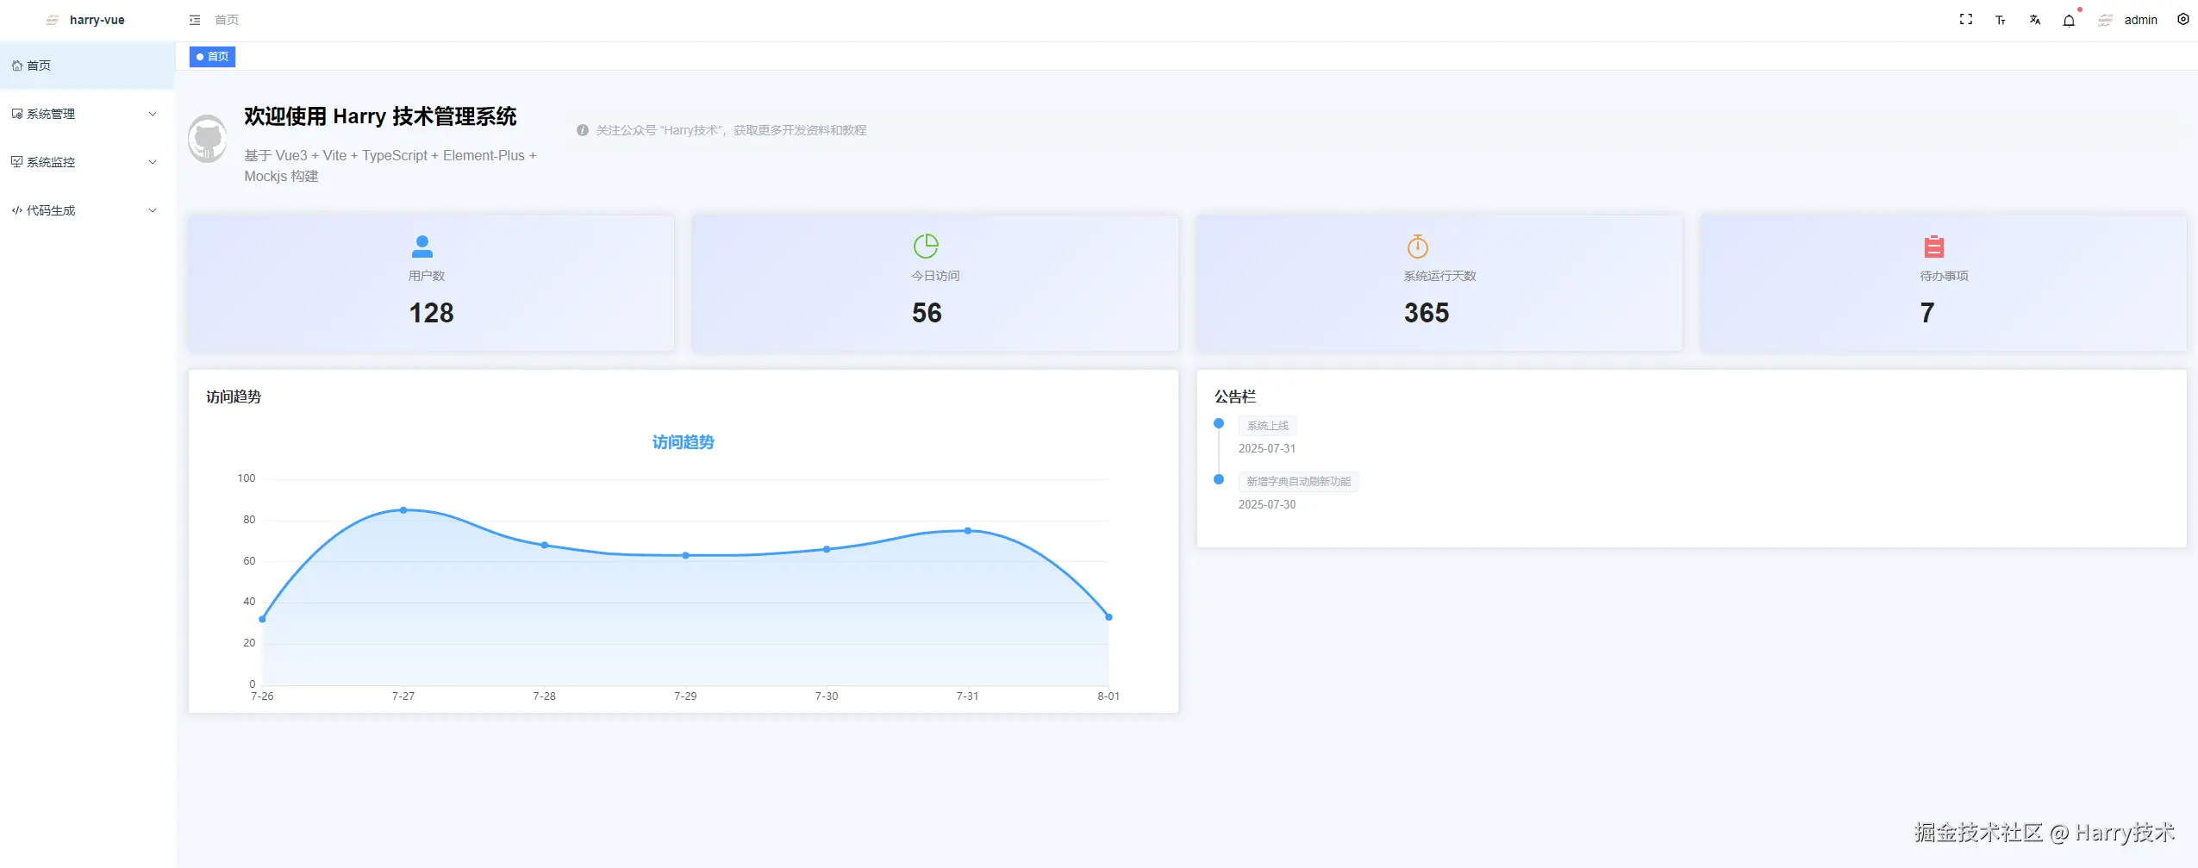The image size is (2198, 868).
Task: Click the 系统运行天数 card label
Action: point(1439,276)
